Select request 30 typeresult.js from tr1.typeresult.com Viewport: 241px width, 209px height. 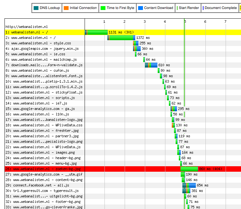click(x=42, y=191)
